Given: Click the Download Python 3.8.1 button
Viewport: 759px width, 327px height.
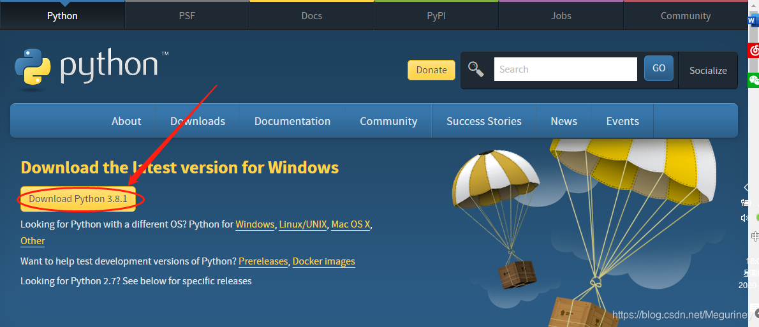Looking at the screenshot, I should pos(78,199).
